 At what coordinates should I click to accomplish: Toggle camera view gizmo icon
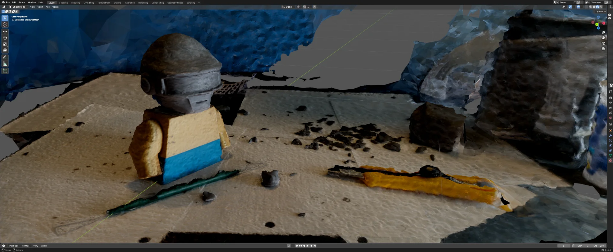[x=603, y=43]
